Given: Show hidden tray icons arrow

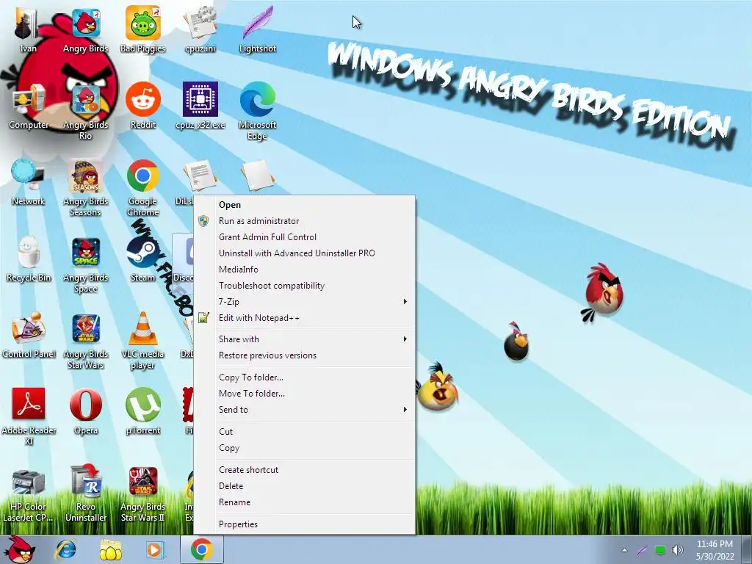Looking at the screenshot, I should pos(624,550).
